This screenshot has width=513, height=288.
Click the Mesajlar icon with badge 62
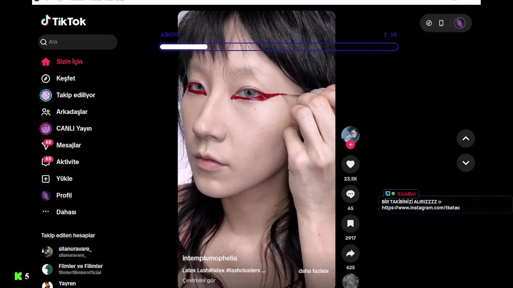tap(46, 145)
